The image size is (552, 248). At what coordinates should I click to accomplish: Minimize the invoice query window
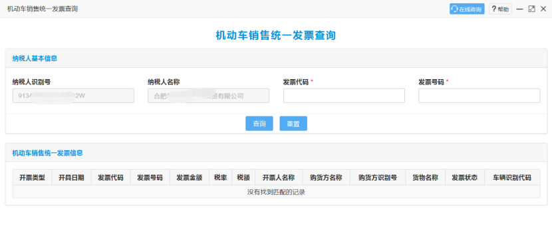[x=519, y=9]
